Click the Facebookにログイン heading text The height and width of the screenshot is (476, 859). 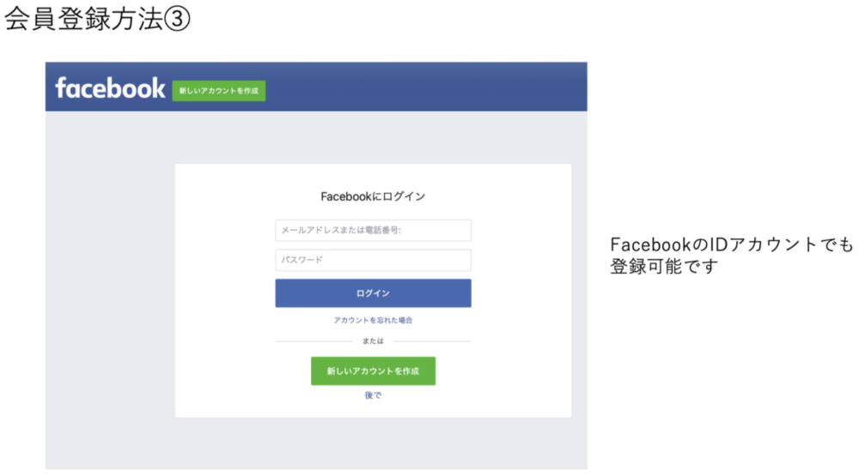click(373, 196)
